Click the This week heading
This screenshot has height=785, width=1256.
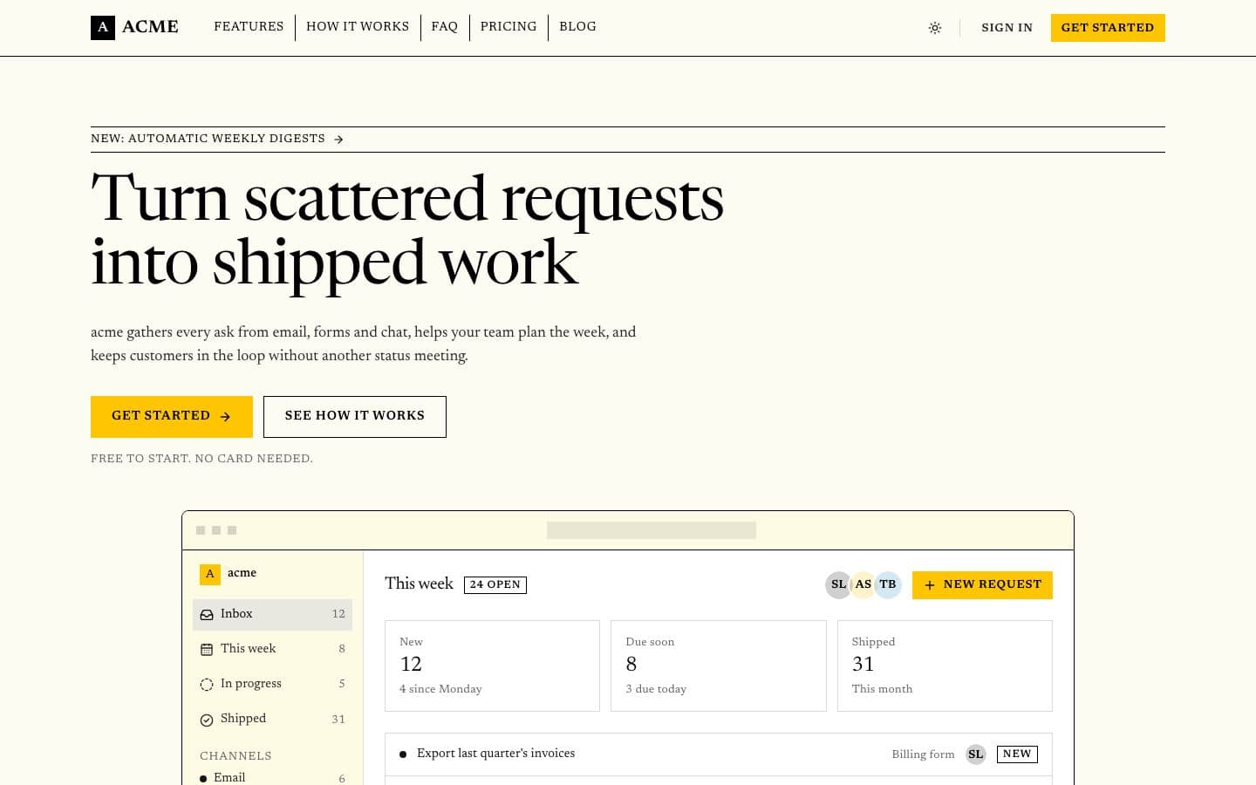click(x=419, y=584)
